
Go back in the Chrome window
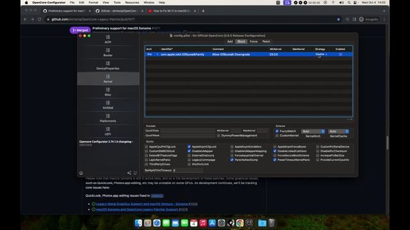(26, 19)
